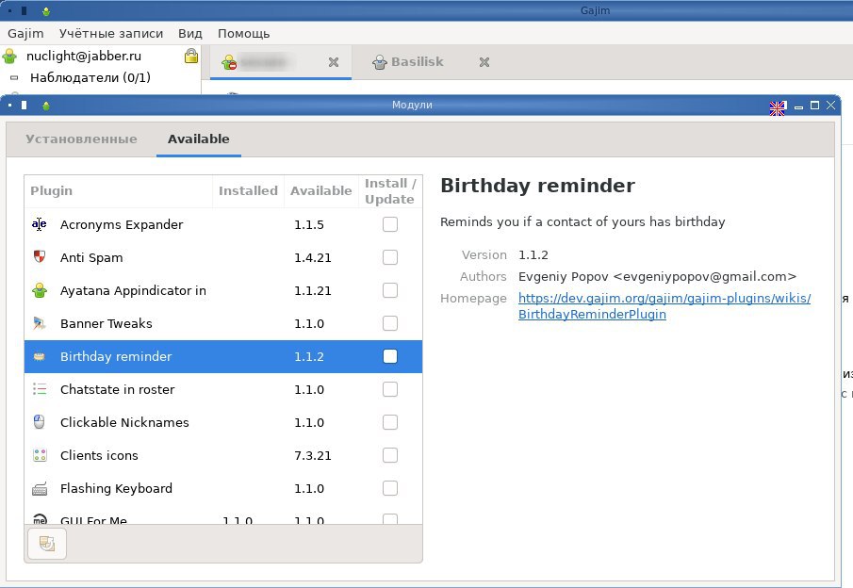Click the padlock icon beside nuclight@jabber.ru
Image resolution: width=853 pixels, height=588 pixels.
click(191, 56)
